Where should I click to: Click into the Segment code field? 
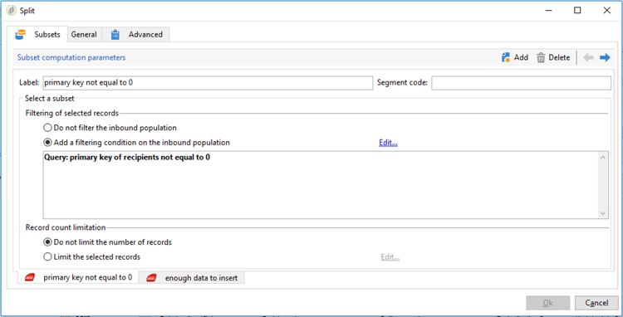(x=521, y=83)
